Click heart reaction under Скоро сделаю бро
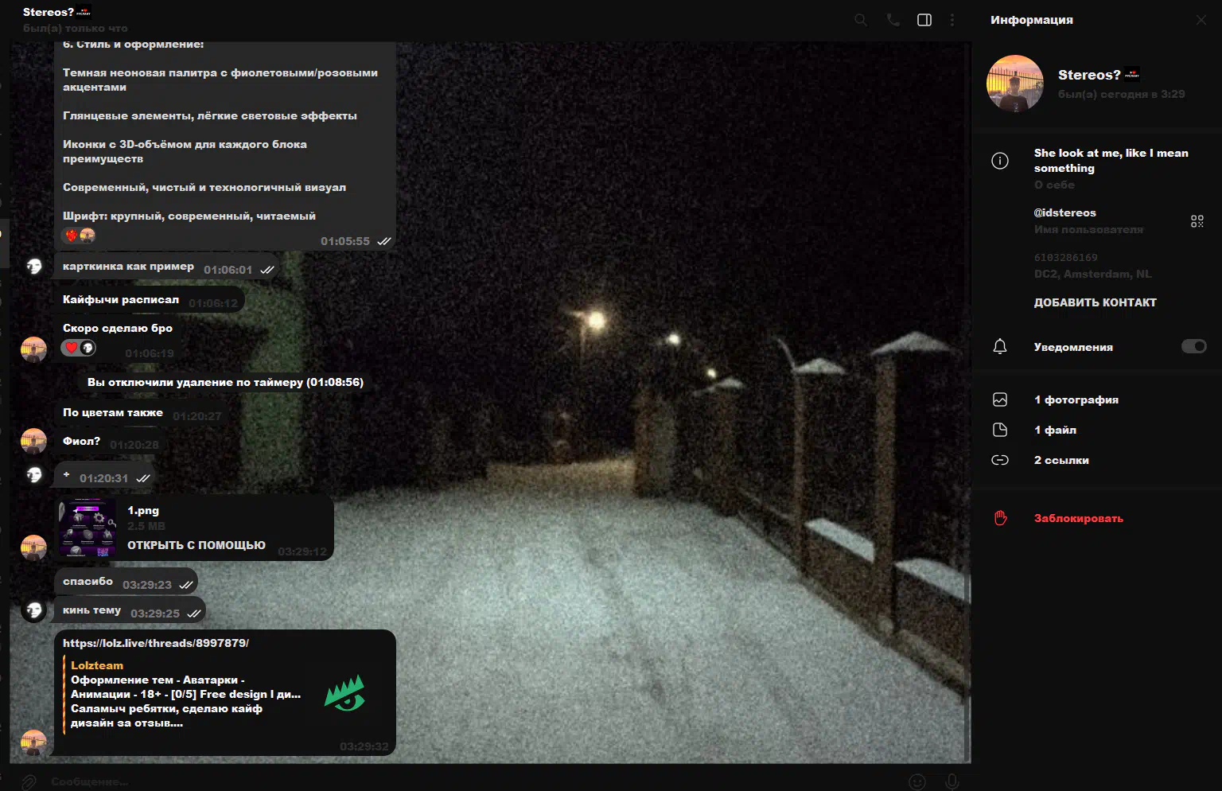 (71, 348)
